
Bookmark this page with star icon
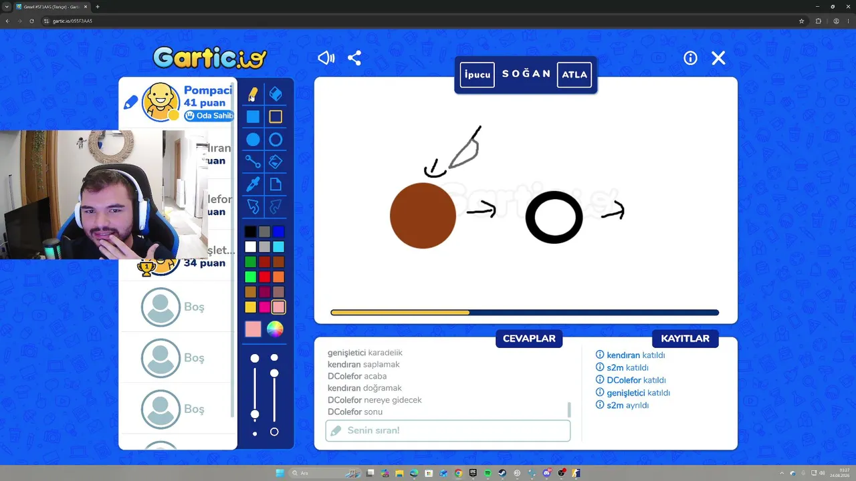click(801, 21)
